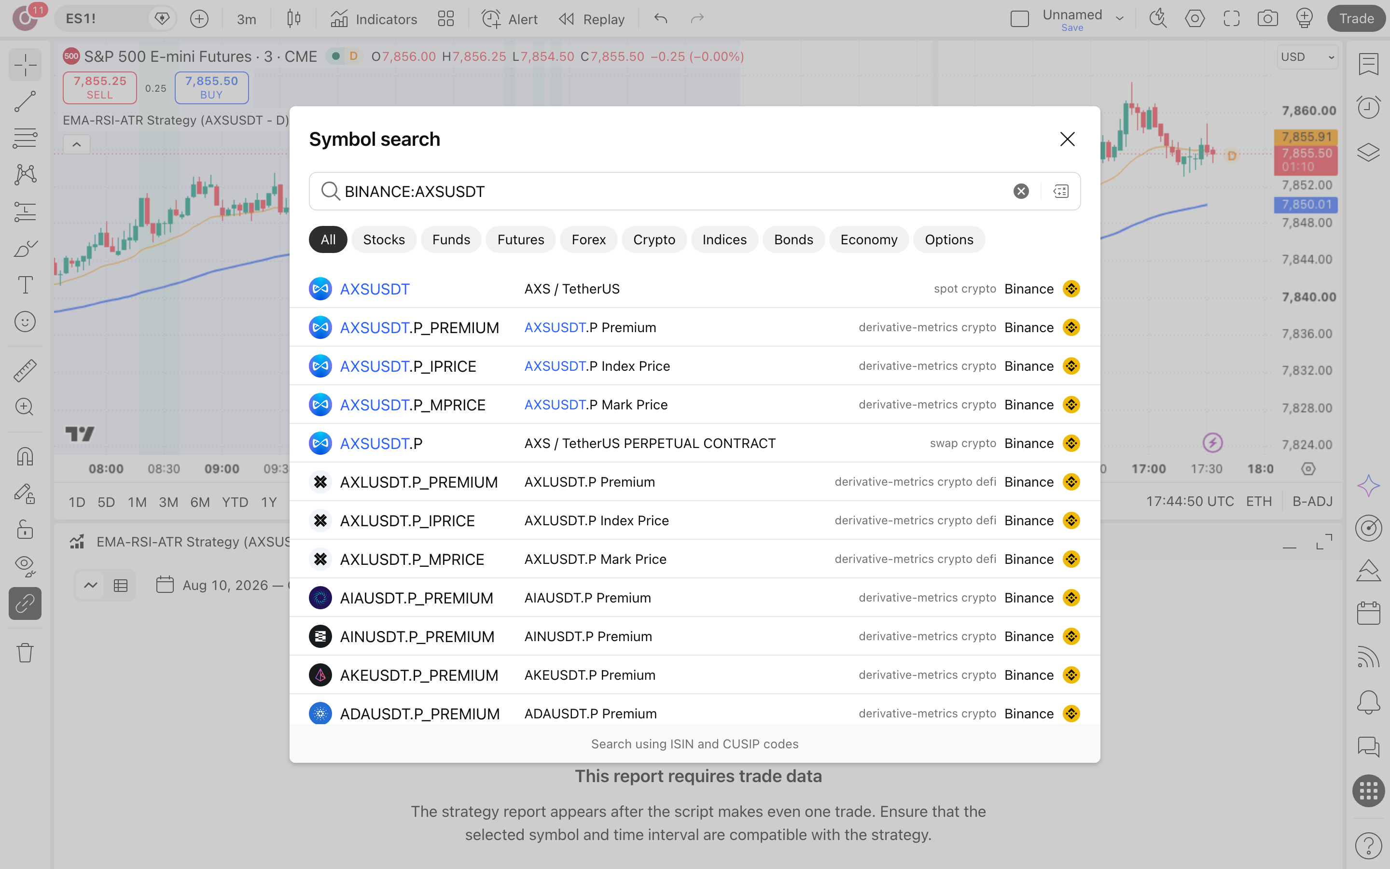Toggle lock all drawings padlock
Image resolution: width=1390 pixels, height=869 pixels.
pyautogui.click(x=25, y=529)
